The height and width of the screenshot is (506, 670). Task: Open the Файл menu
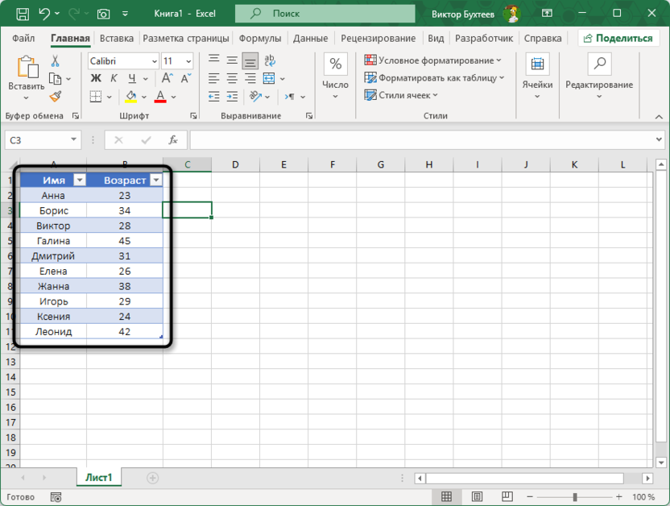(x=23, y=37)
